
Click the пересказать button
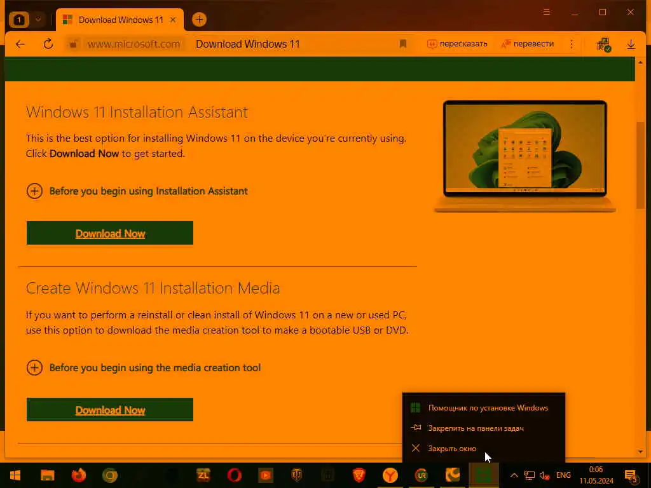click(458, 44)
